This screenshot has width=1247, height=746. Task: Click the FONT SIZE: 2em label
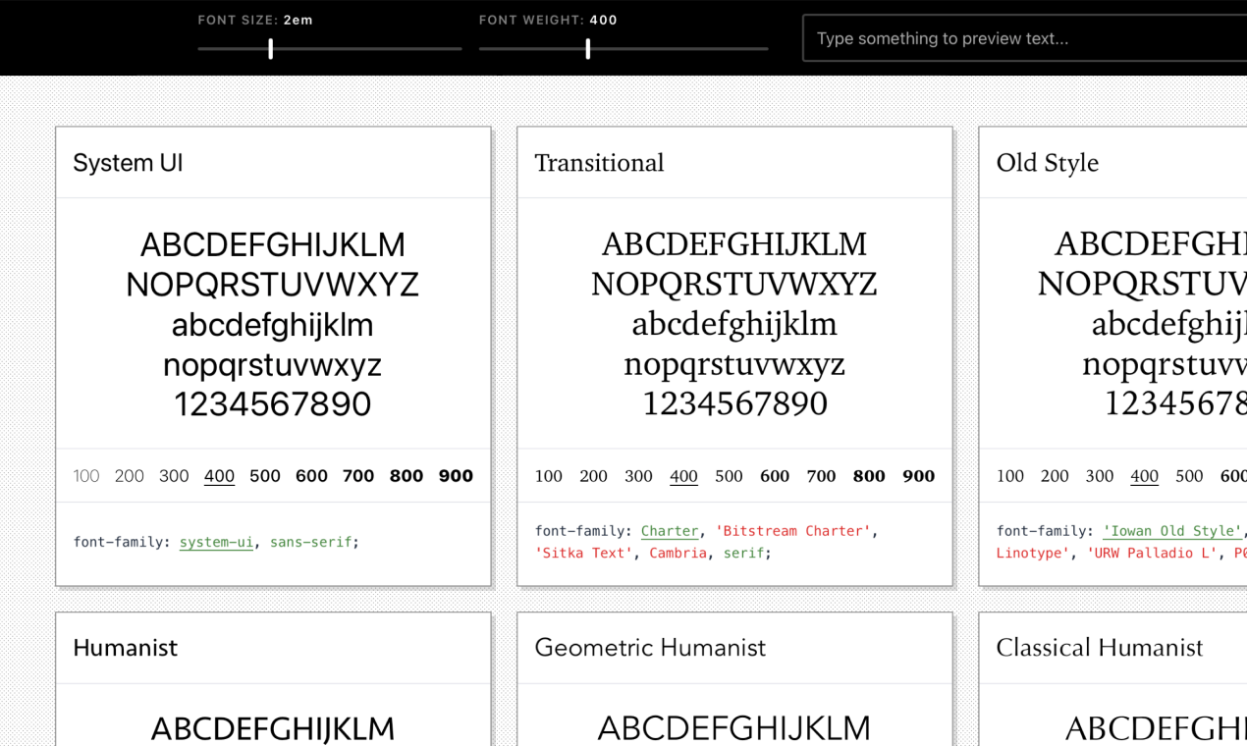click(255, 20)
